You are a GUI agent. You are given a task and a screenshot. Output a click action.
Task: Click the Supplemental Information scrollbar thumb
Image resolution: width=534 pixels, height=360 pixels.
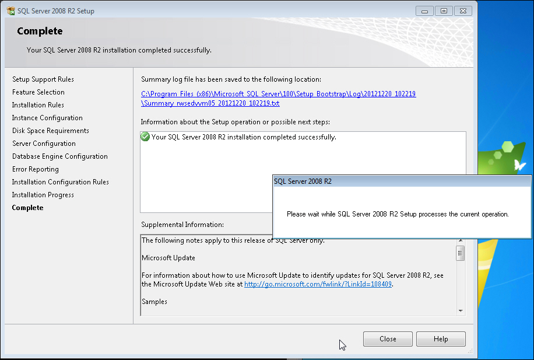pyautogui.click(x=460, y=253)
